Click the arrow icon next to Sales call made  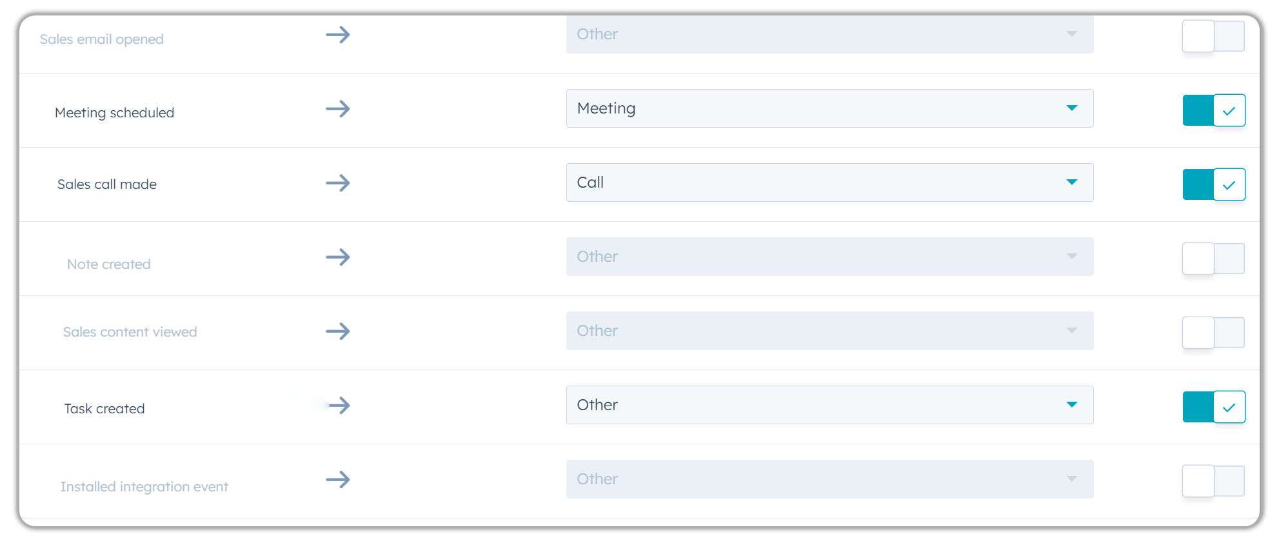(337, 183)
